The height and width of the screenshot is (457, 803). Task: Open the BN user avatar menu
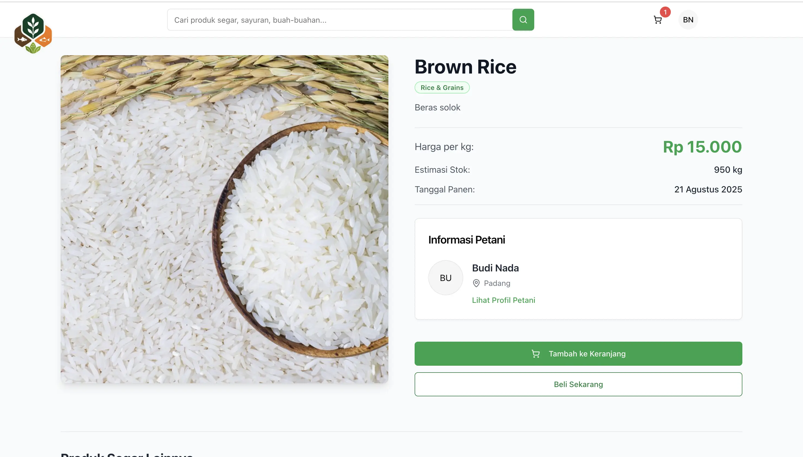click(688, 20)
